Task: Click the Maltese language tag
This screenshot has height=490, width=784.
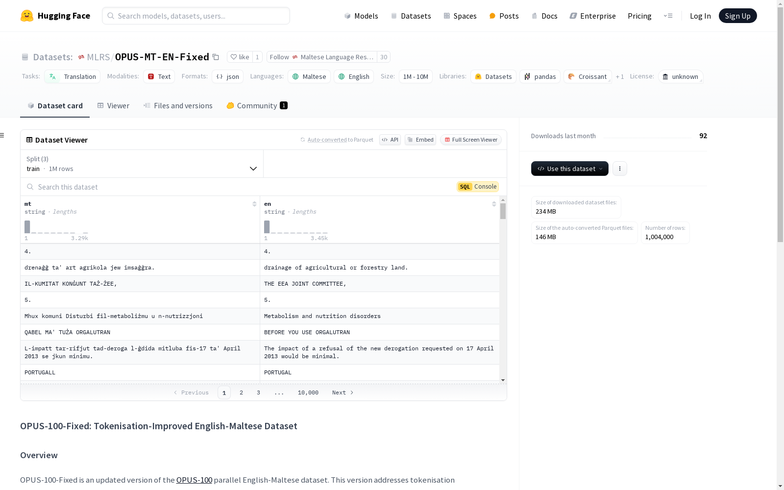Action: [309, 76]
